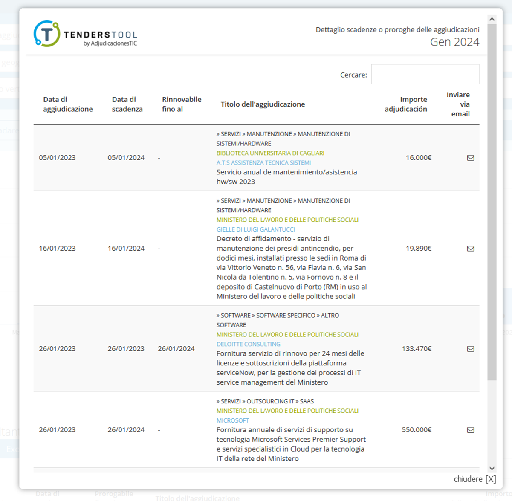This screenshot has width=512, height=501.
Task: Click 'Fornitura annuale di servizi' description
Action: point(291,444)
